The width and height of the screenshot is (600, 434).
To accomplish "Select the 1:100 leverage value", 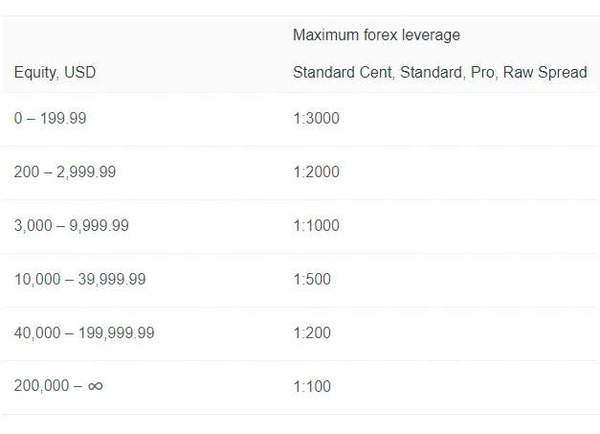I will [x=312, y=386].
